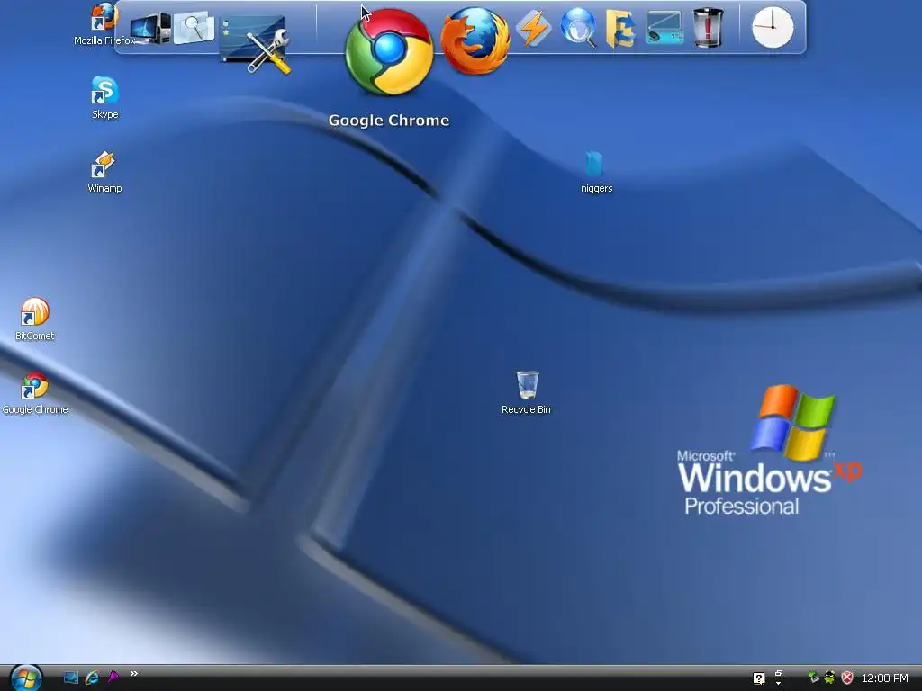Open the My Computer icon in the dock
This screenshot has height=691, width=922.
coord(150,28)
